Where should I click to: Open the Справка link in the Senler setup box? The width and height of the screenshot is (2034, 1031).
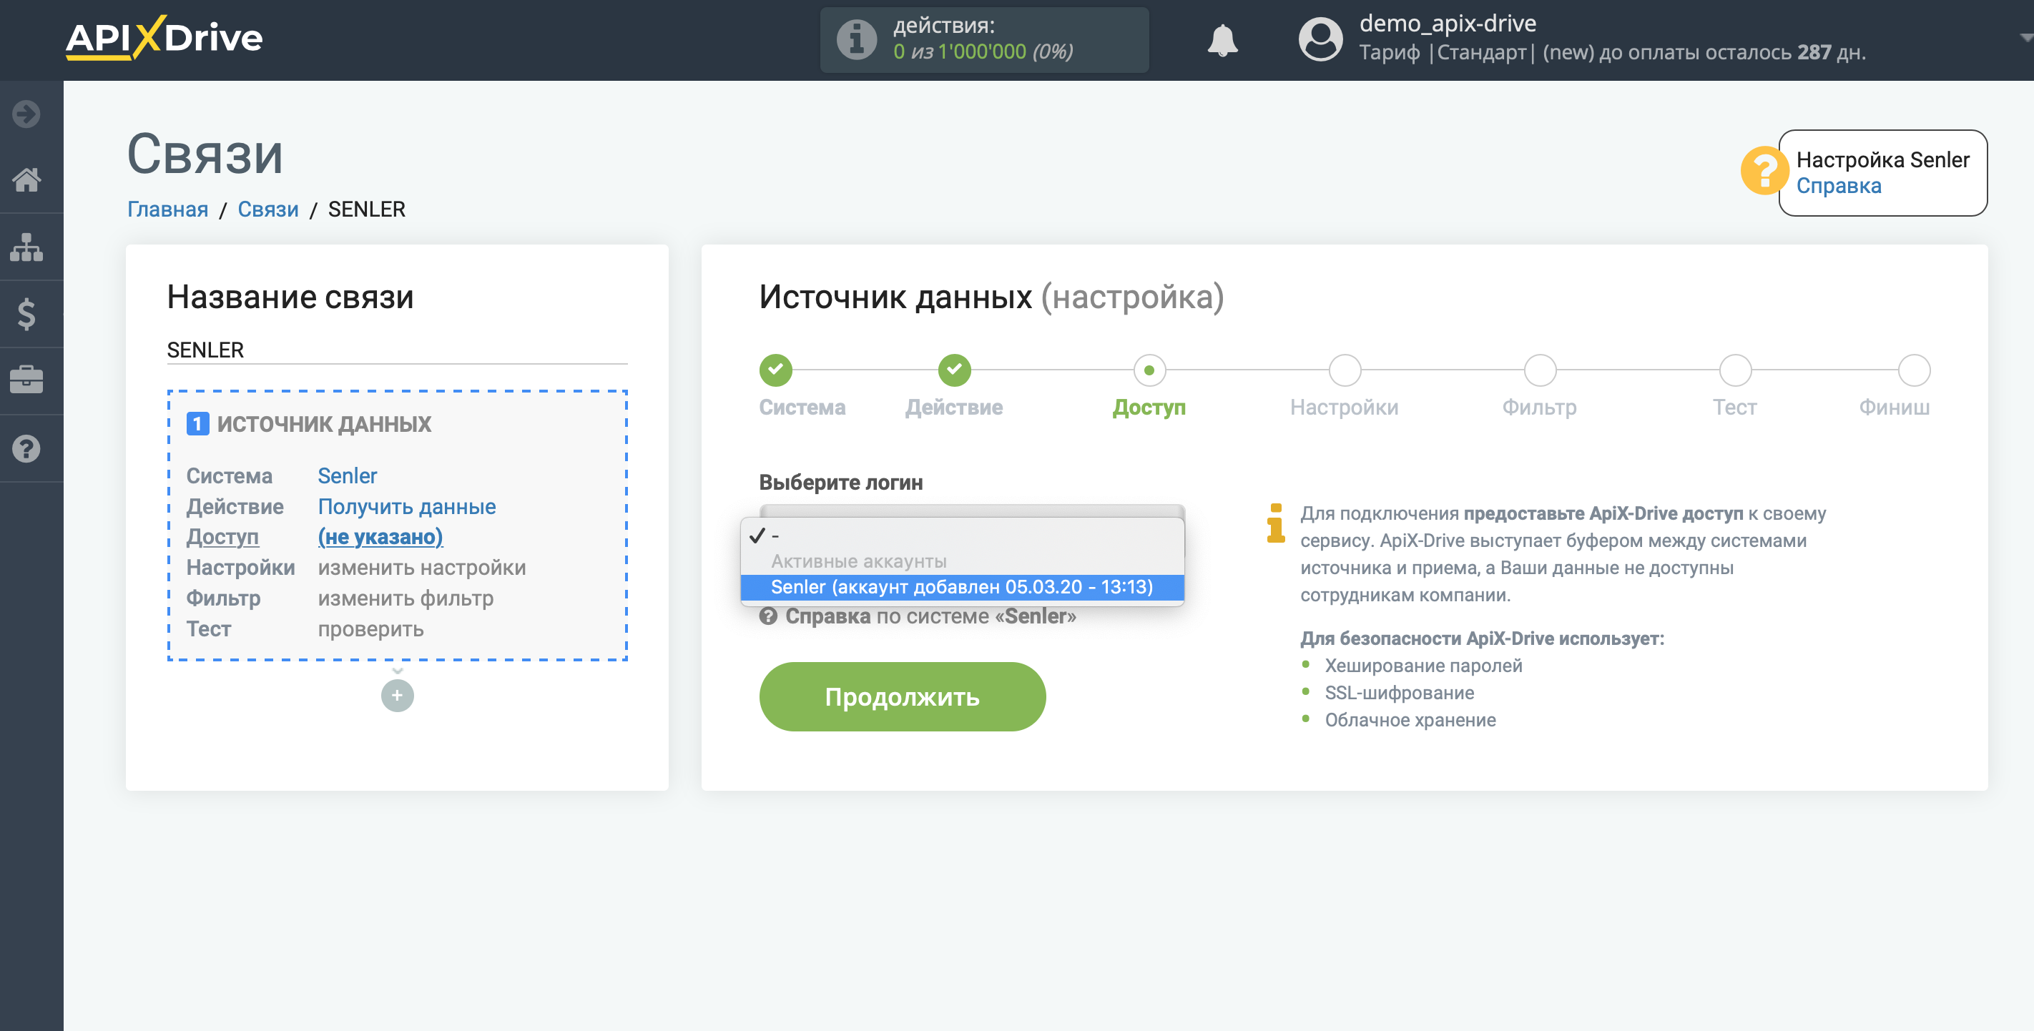1838,185
